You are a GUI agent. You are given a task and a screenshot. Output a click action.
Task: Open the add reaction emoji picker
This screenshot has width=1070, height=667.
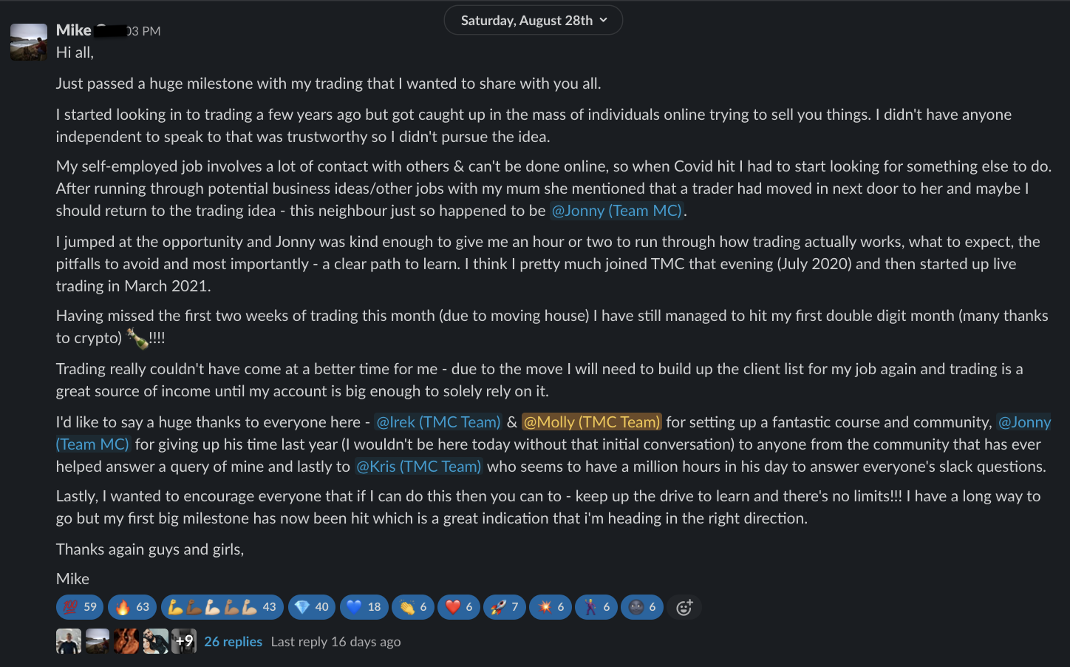[x=684, y=607]
